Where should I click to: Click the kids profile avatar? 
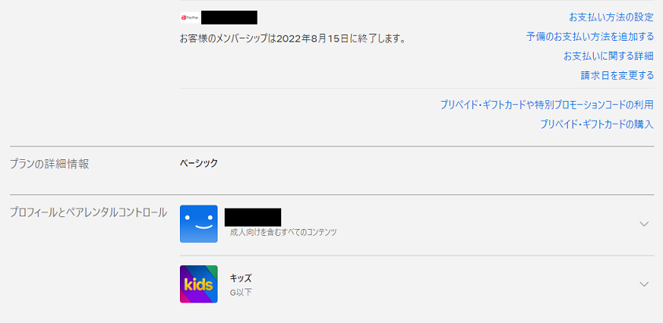tap(199, 284)
